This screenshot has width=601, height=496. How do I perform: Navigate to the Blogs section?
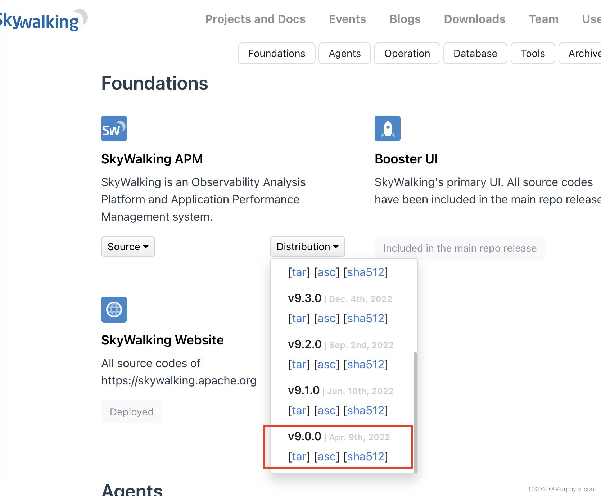pos(405,19)
